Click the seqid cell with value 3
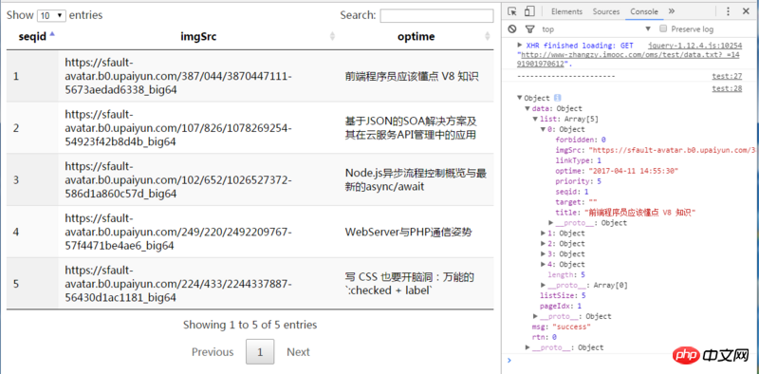759x374 pixels. 32,179
